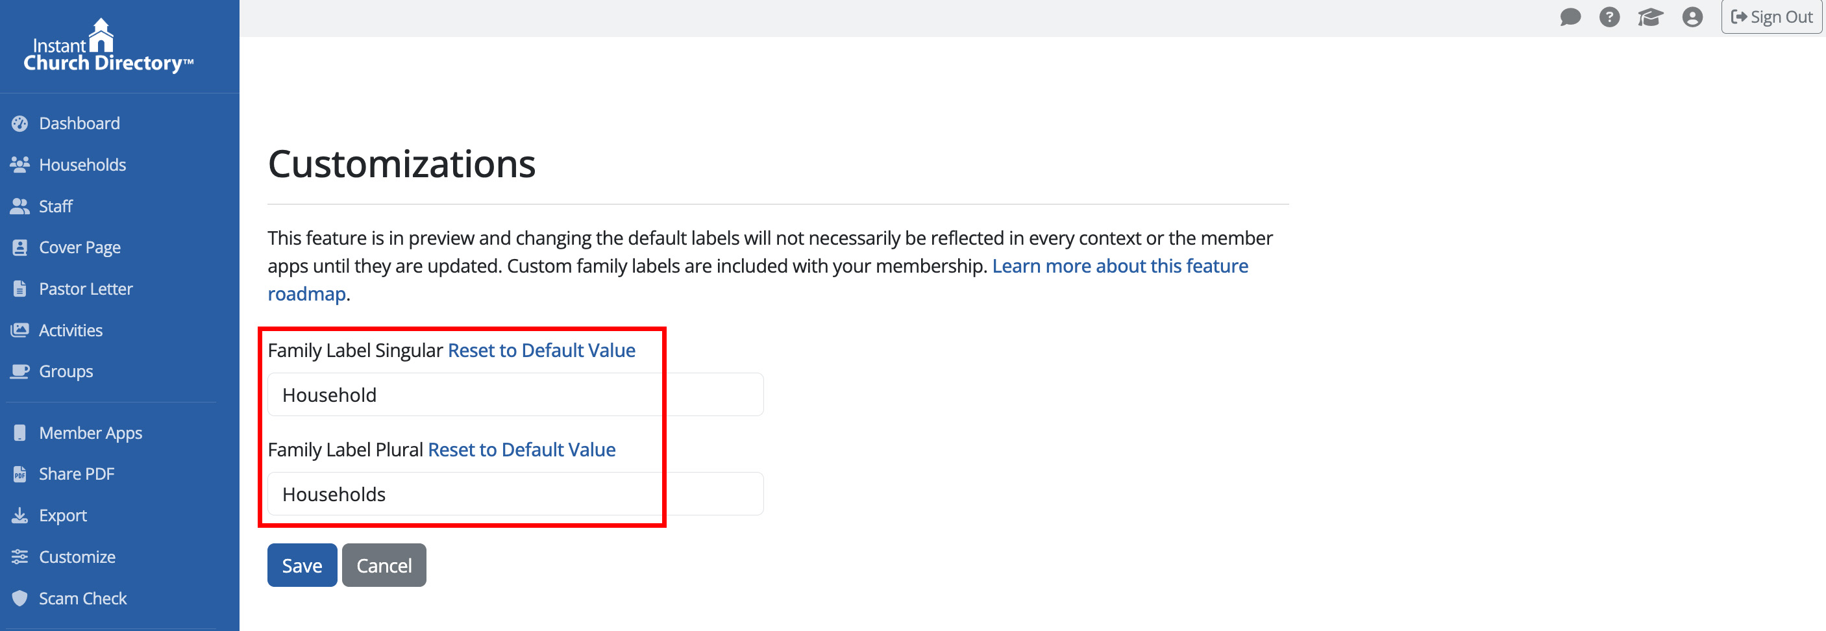
Task: Click the Customize sliders icon
Action: [x=20, y=557]
